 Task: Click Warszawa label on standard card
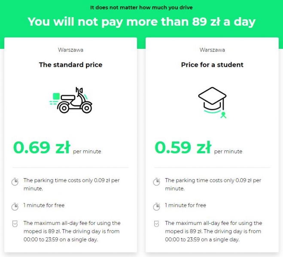coord(70,50)
